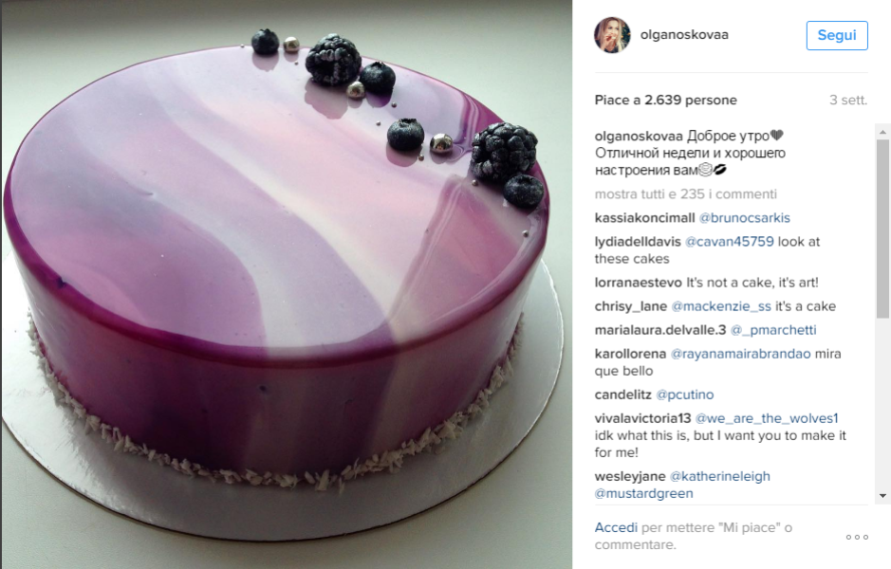The height and width of the screenshot is (569, 891).
Task: Click the scrollbar down arrow
Action: [x=882, y=496]
